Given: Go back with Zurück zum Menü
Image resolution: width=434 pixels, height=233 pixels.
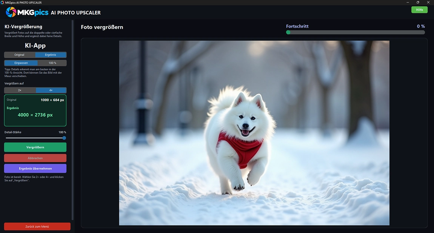Looking at the screenshot, I should pyautogui.click(x=37, y=226).
